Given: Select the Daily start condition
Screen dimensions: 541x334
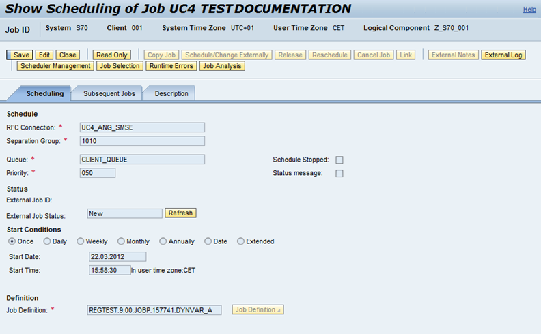Looking at the screenshot, I should pyautogui.click(x=47, y=241).
